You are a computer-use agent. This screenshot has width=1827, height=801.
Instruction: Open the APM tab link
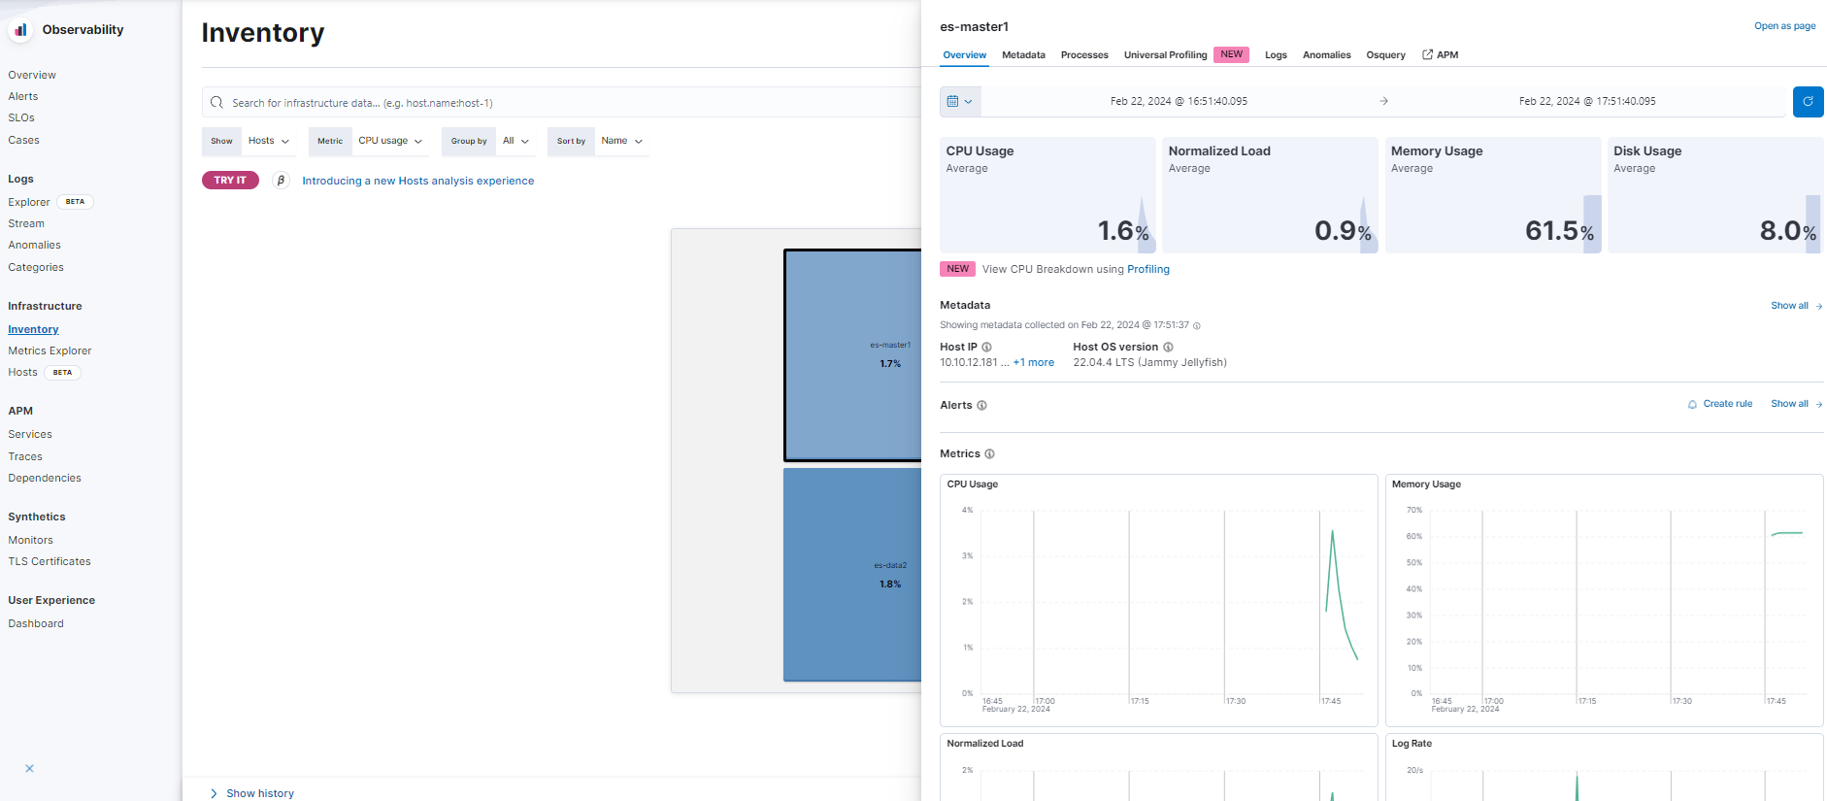pos(1441,55)
